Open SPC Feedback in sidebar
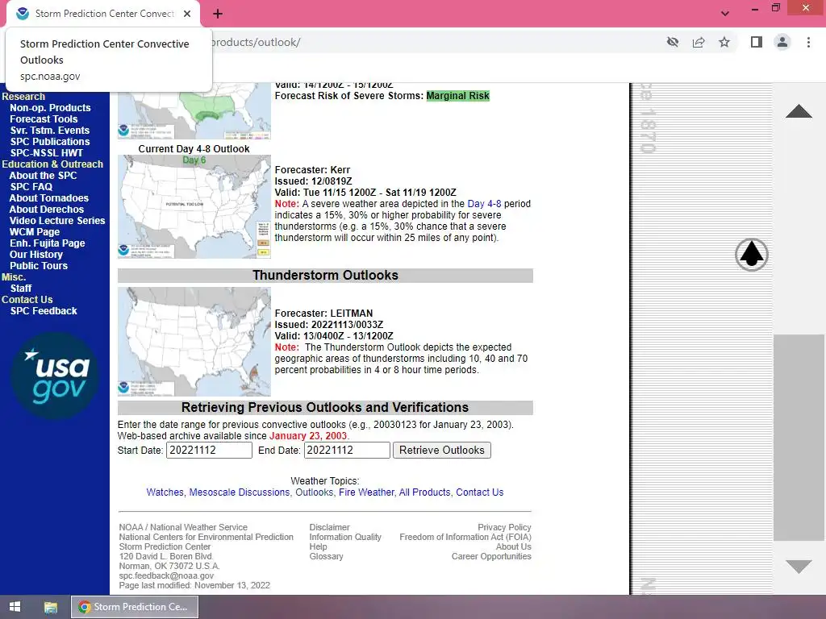This screenshot has width=826, height=619. [x=44, y=311]
